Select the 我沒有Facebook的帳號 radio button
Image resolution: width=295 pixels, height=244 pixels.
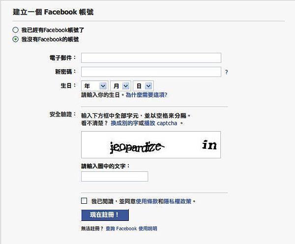(x=15, y=39)
